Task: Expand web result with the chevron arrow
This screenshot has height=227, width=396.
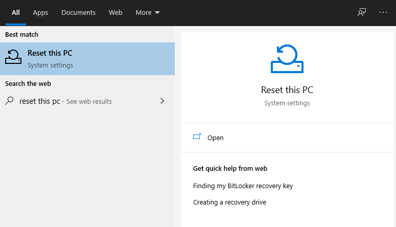Action: click(x=162, y=101)
